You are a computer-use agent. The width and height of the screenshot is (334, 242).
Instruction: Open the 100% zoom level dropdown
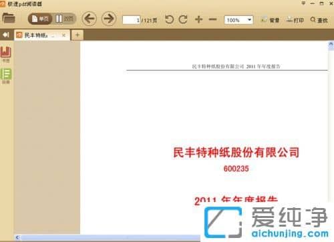click(x=238, y=20)
